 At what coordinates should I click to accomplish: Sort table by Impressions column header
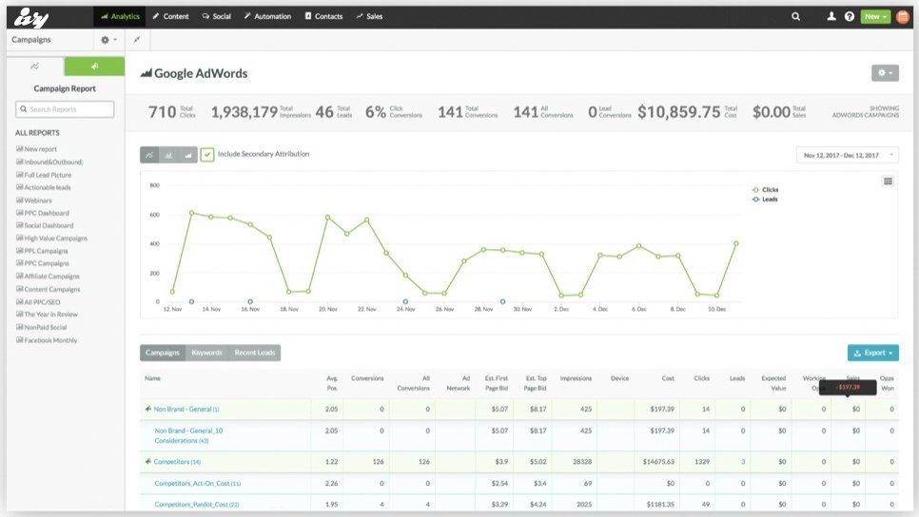(576, 378)
